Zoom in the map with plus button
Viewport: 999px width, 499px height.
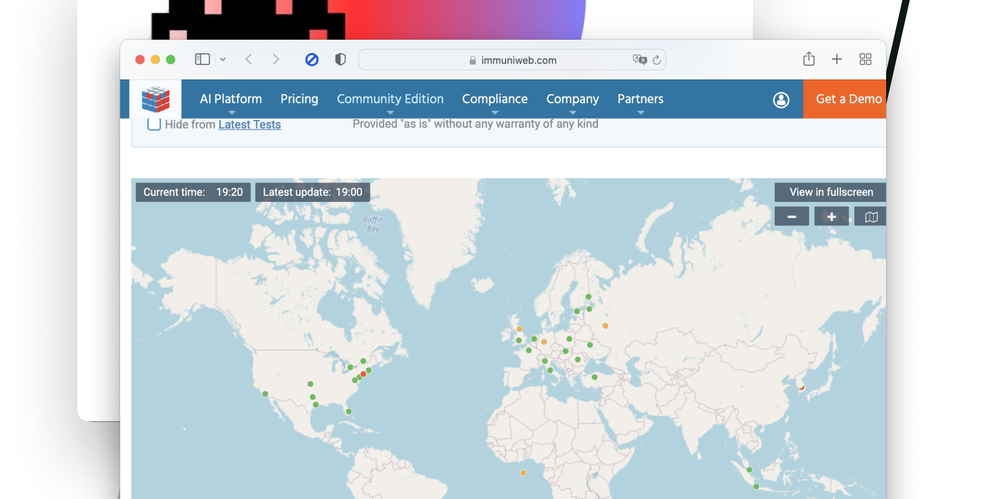click(x=831, y=216)
